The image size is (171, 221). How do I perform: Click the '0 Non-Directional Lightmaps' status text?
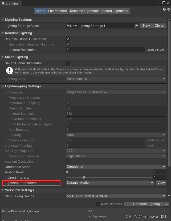pyautogui.click(x=21, y=211)
